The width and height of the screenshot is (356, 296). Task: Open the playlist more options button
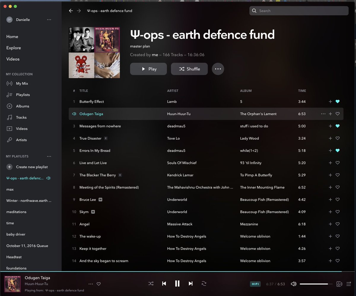218,69
